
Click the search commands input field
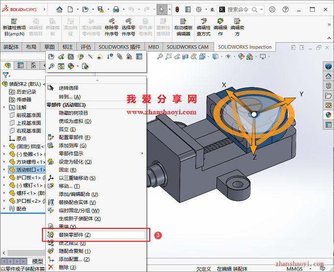coord(238,10)
